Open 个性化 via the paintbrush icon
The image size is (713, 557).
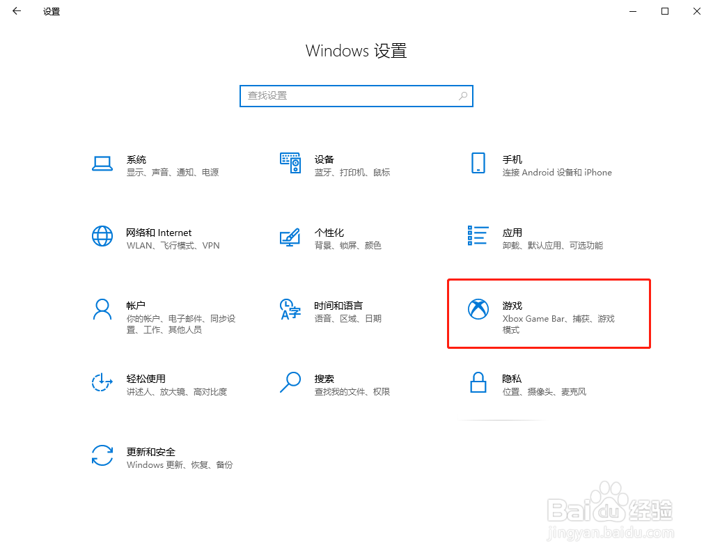tap(290, 236)
